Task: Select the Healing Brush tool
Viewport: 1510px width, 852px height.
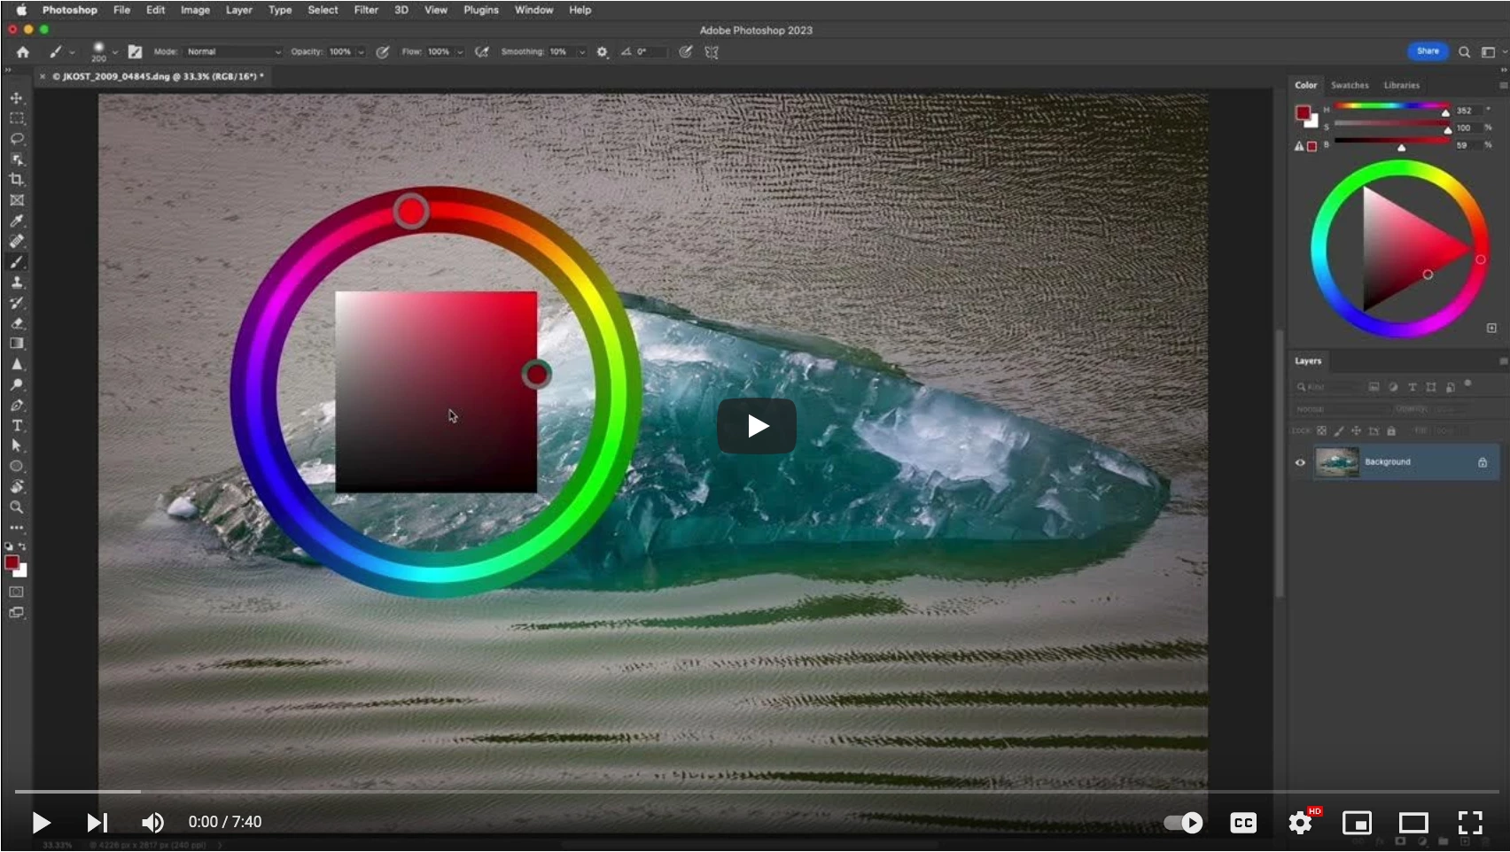Action: coord(17,241)
